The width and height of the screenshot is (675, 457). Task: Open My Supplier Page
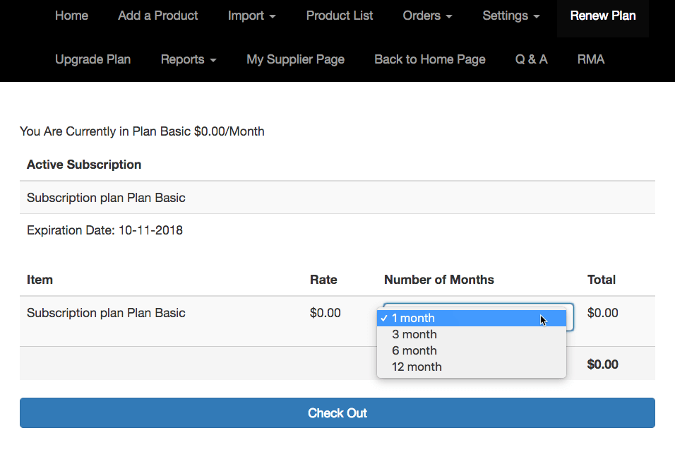tap(295, 59)
